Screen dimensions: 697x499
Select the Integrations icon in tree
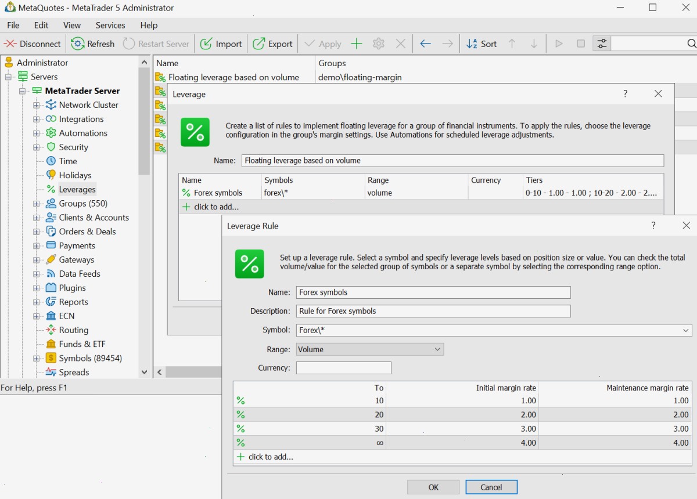pyautogui.click(x=51, y=119)
